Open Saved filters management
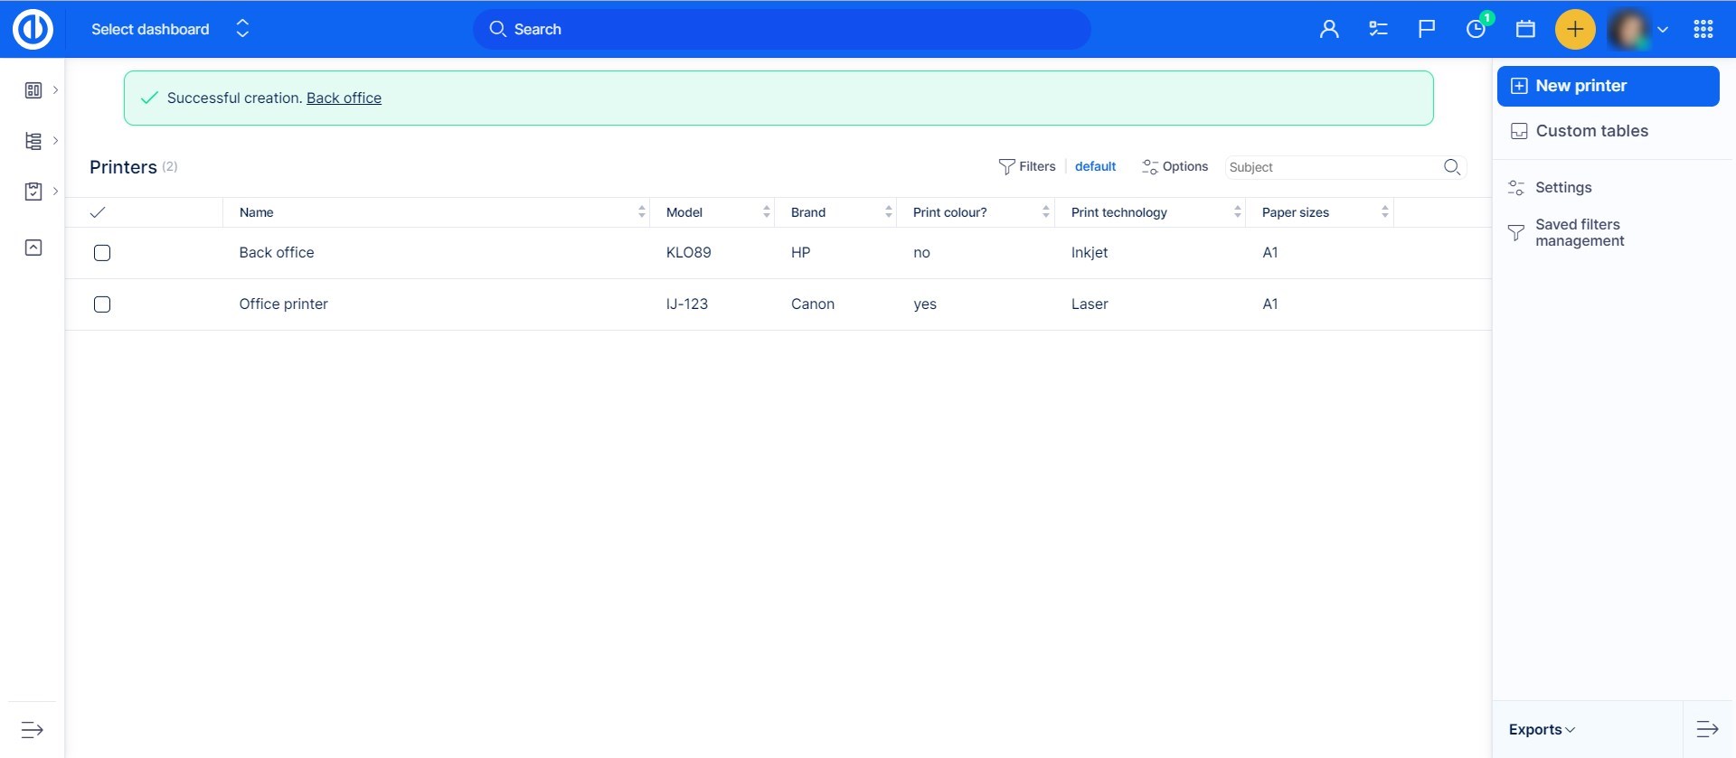This screenshot has width=1736, height=758. click(1579, 233)
